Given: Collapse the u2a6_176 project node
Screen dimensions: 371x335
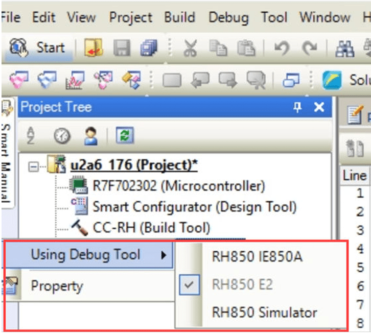Looking at the screenshot, I should coord(33,166).
